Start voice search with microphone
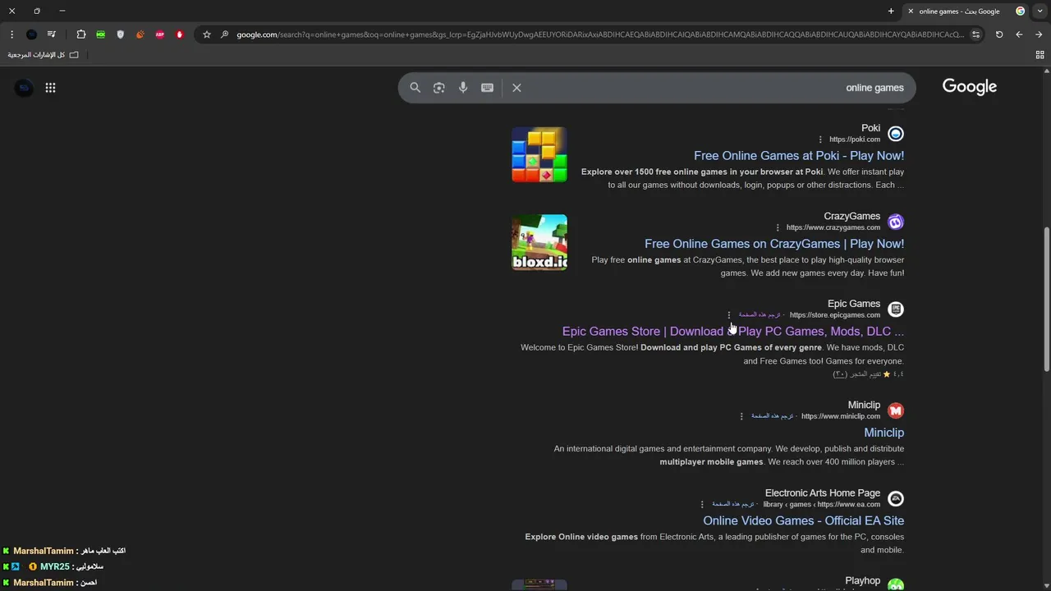 click(x=463, y=88)
